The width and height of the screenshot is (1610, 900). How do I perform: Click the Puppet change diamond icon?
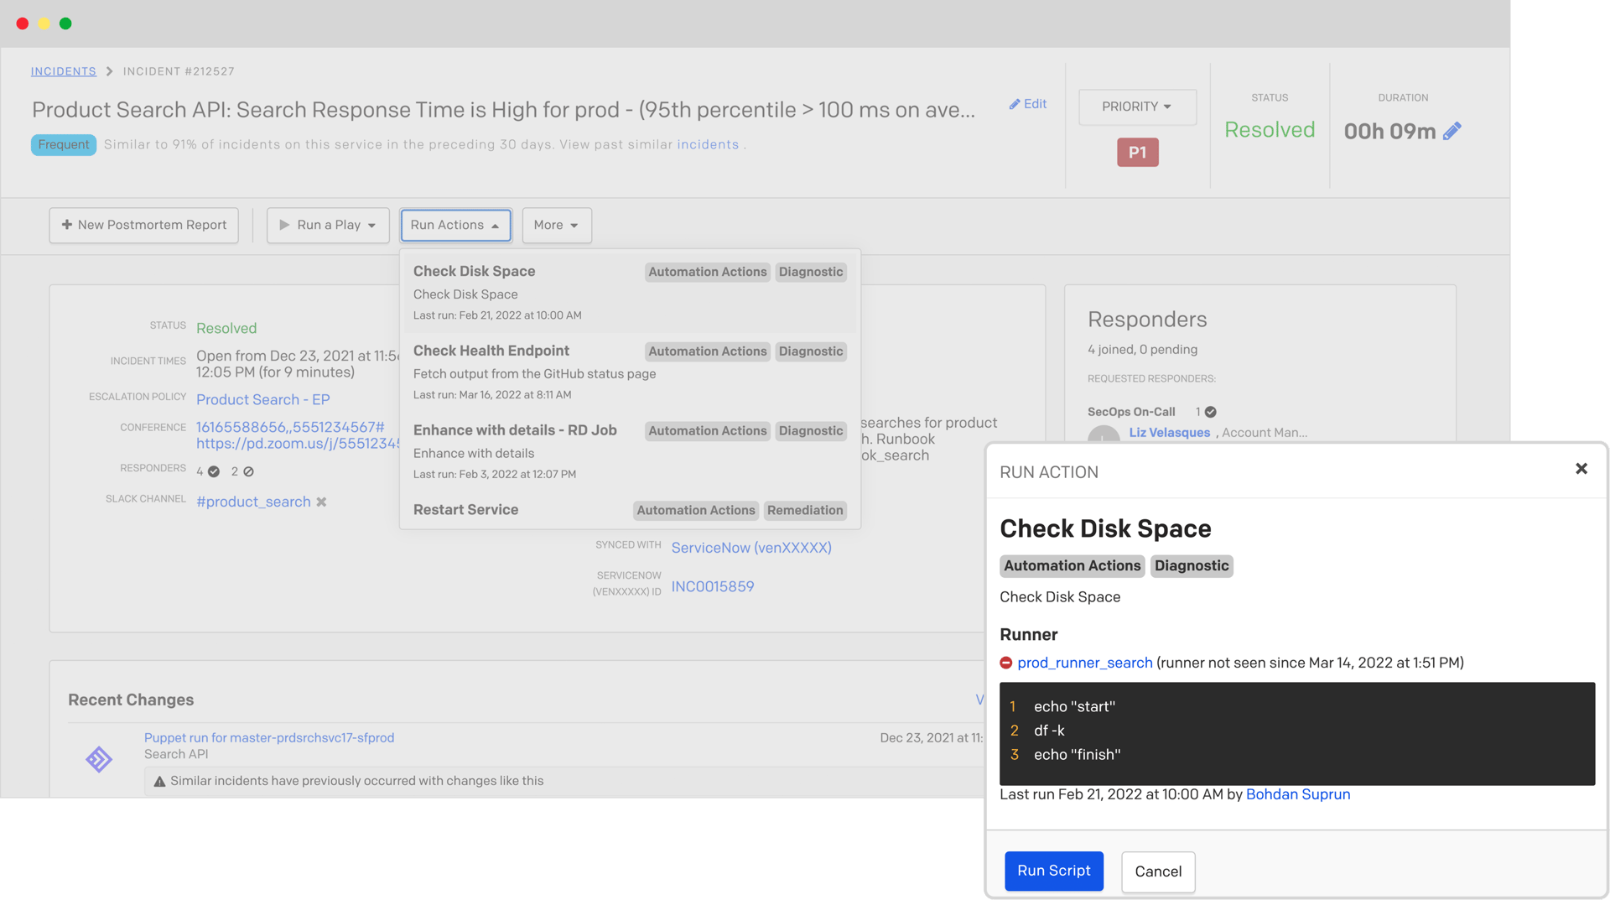99,759
